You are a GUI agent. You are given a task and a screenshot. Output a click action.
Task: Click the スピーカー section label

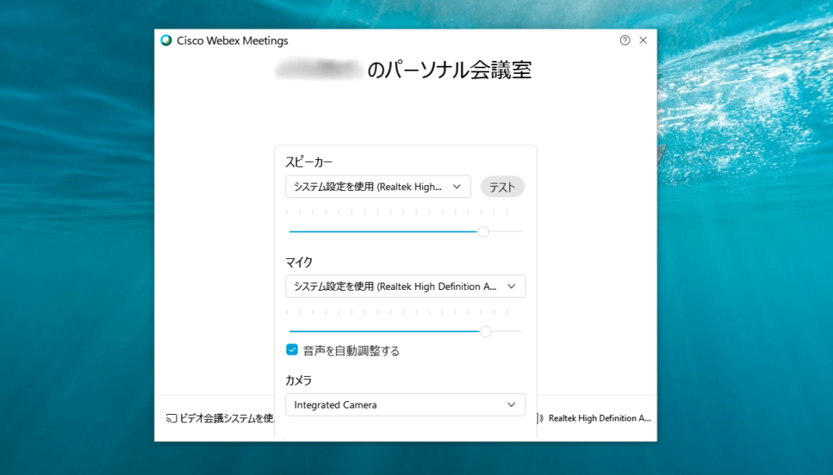pyautogui.click(x=308, y=162)
